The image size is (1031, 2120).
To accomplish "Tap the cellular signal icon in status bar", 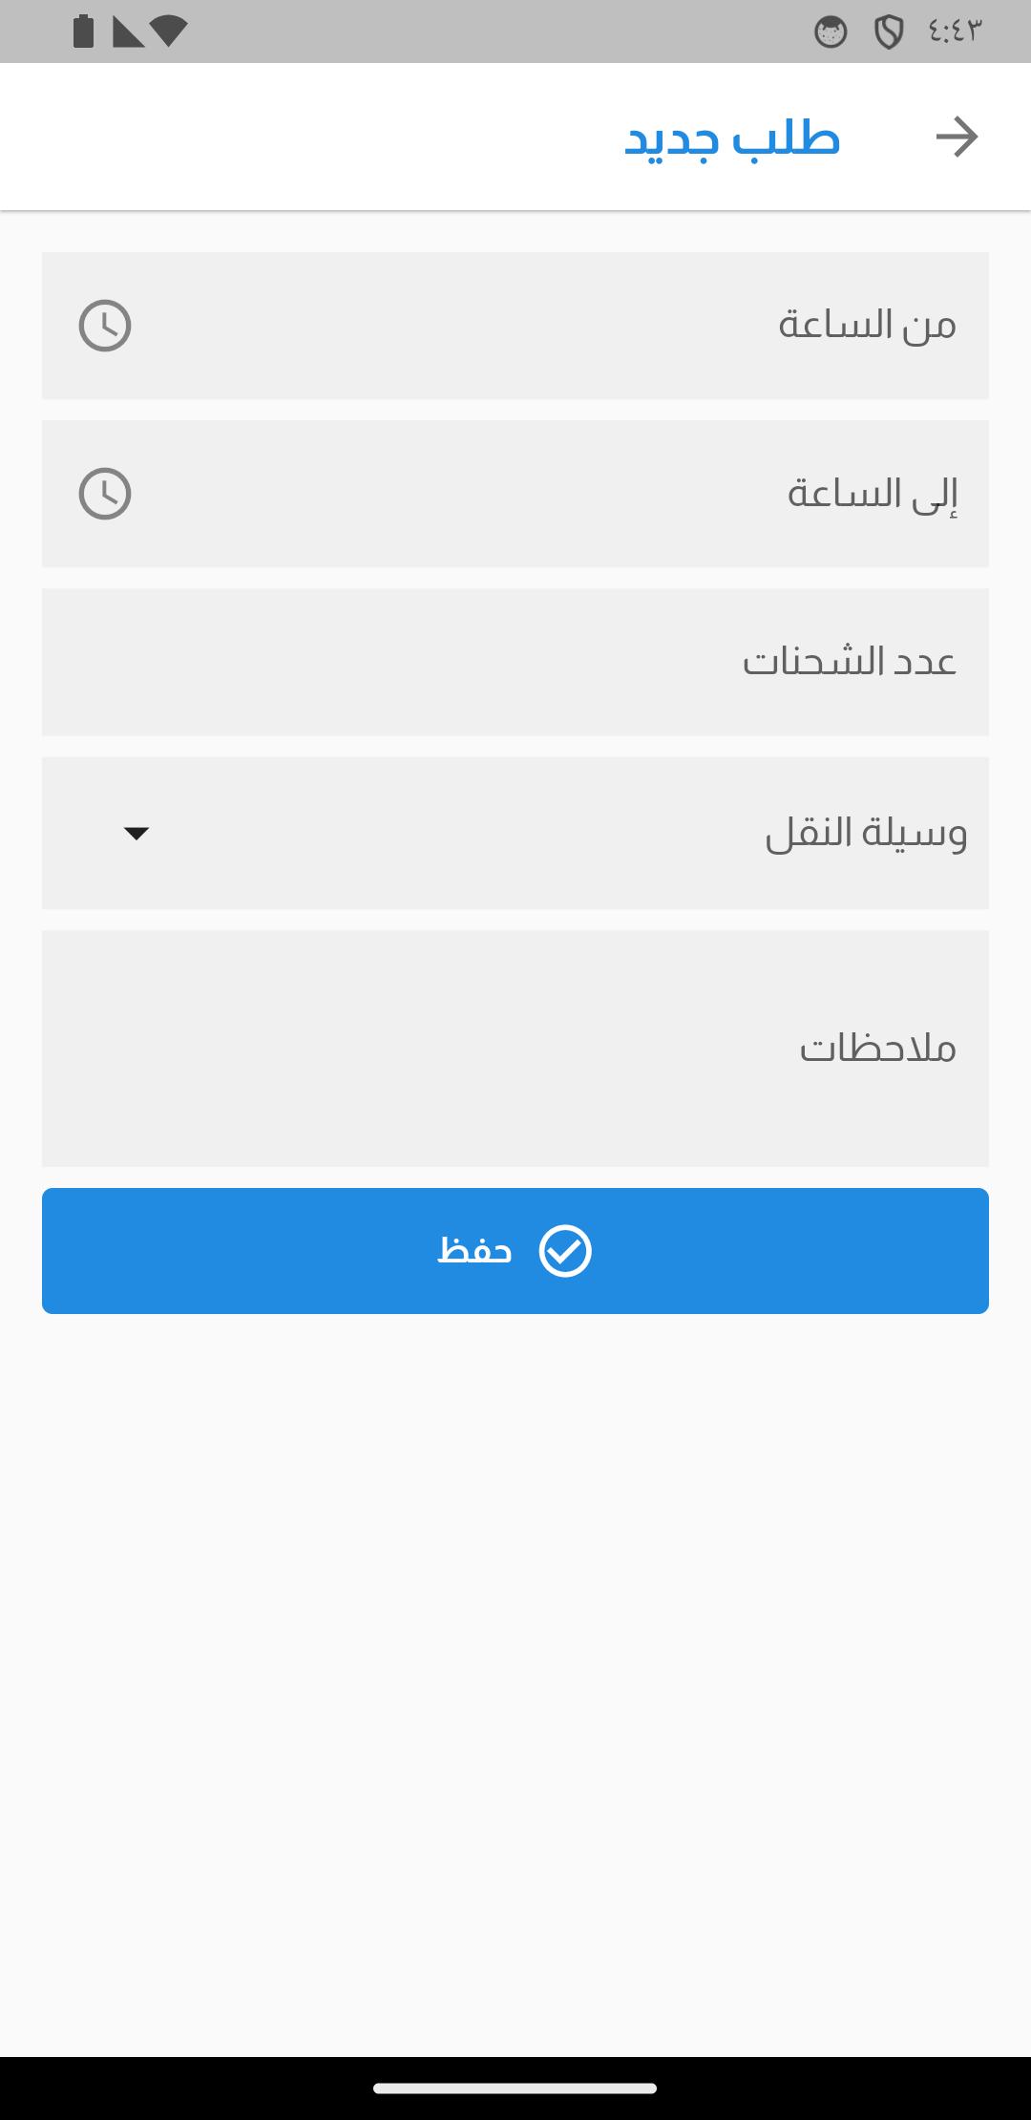I will 128,32.
